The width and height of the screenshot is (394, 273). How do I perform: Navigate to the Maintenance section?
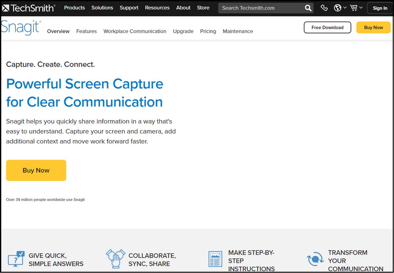(238, 31)
